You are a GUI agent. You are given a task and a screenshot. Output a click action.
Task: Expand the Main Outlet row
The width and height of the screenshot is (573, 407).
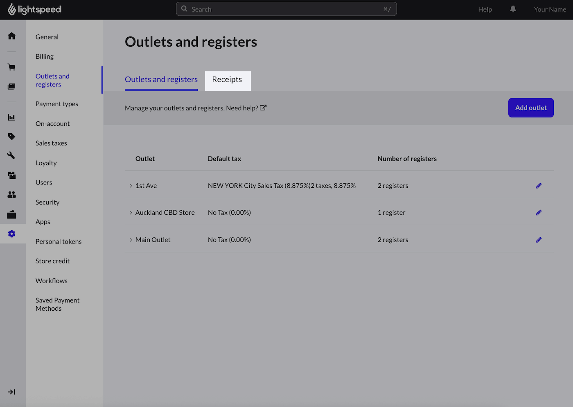click(x=131, y=240)
